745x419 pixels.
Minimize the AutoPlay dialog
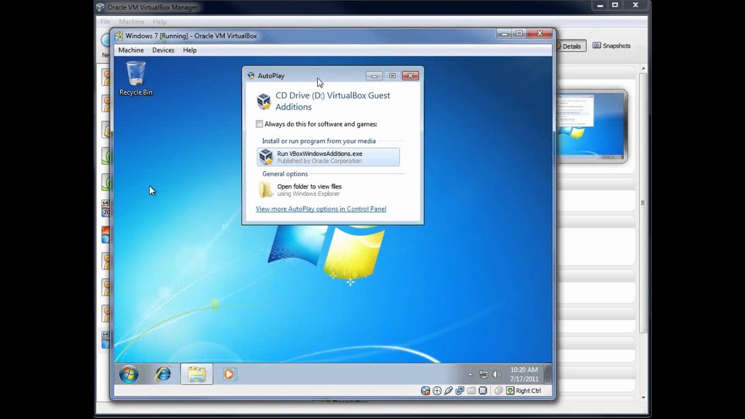pos(374,76)
